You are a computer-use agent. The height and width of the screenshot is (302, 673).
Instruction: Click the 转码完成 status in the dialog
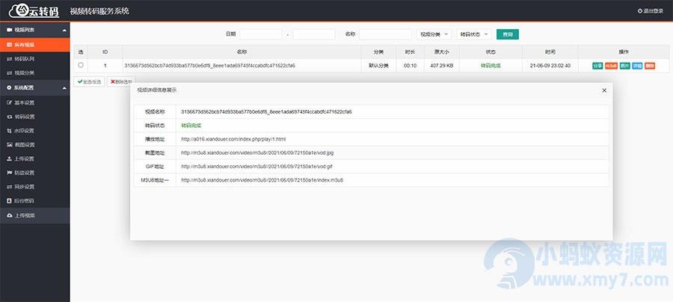coord(191,126)
